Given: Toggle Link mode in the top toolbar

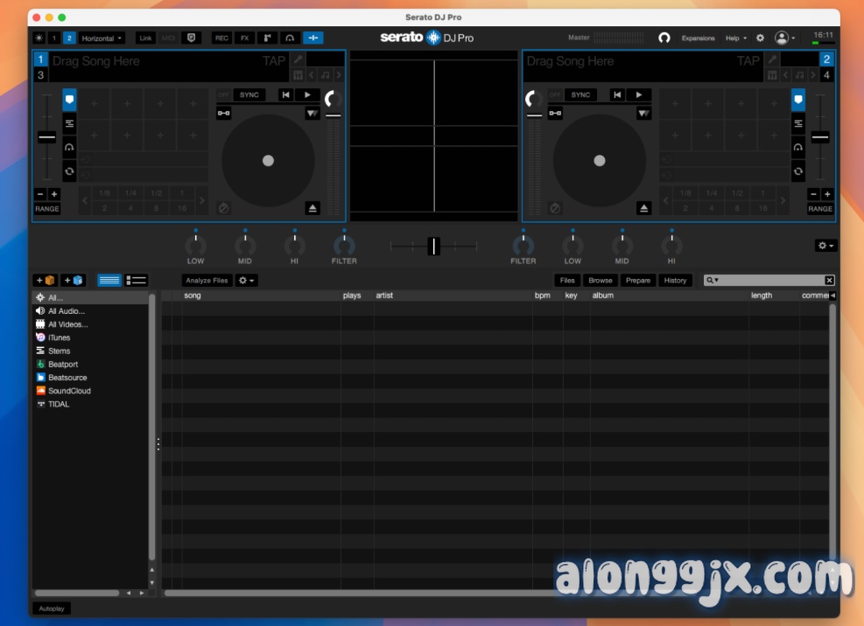Looking at the screenshot, I should point(145,38).
